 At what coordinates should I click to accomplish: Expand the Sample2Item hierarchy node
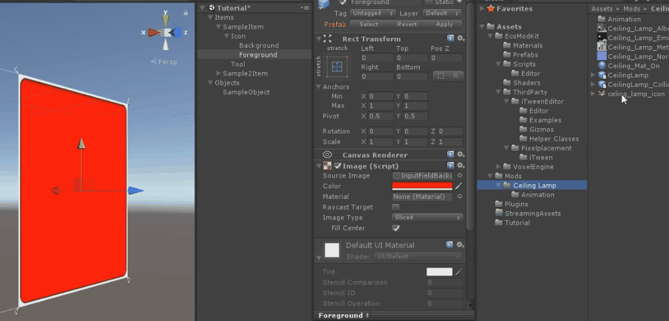(x=218, y=73)
